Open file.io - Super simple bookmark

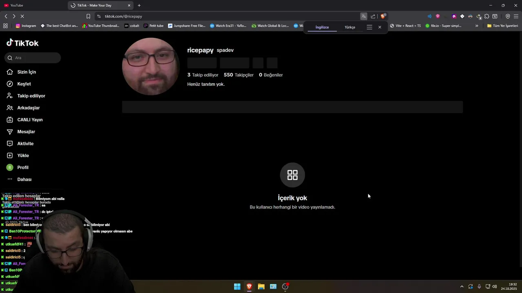tap(443, 26)
